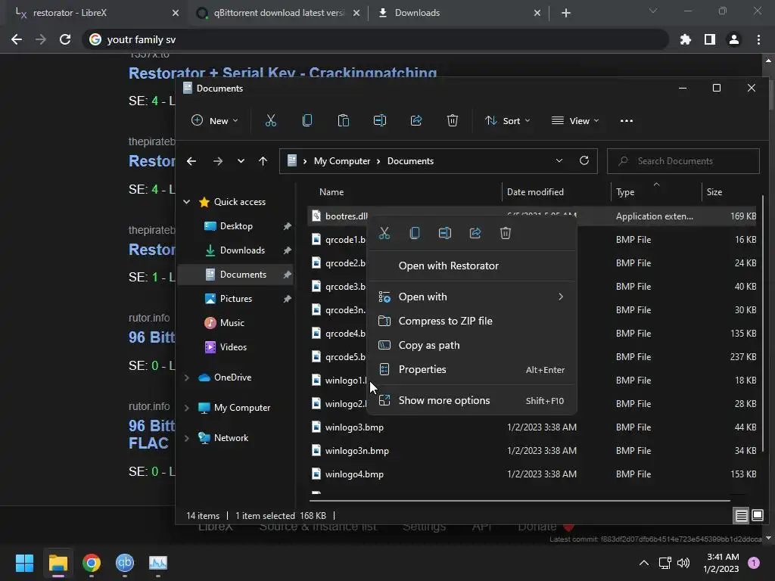Open the Chrome three-dot menu
The image size is (775, 581).
click(x=758, y=39)
